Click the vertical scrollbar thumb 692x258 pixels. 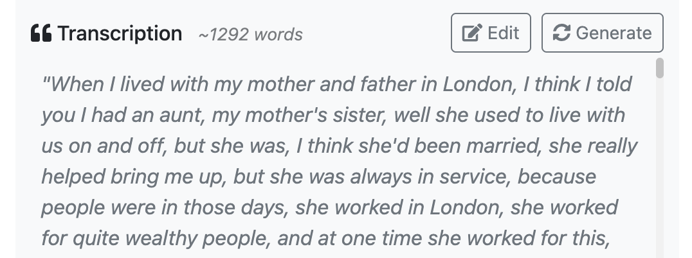(659, 68)
